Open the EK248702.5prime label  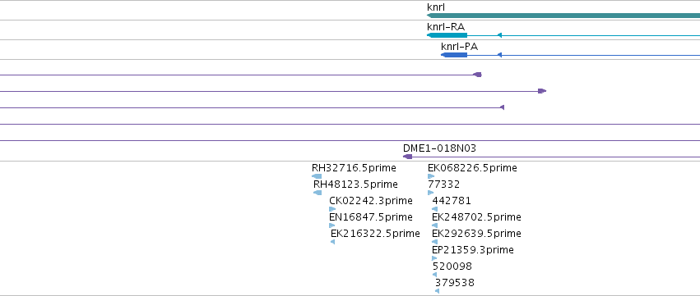pyautogui.click(x=476, y=217)
